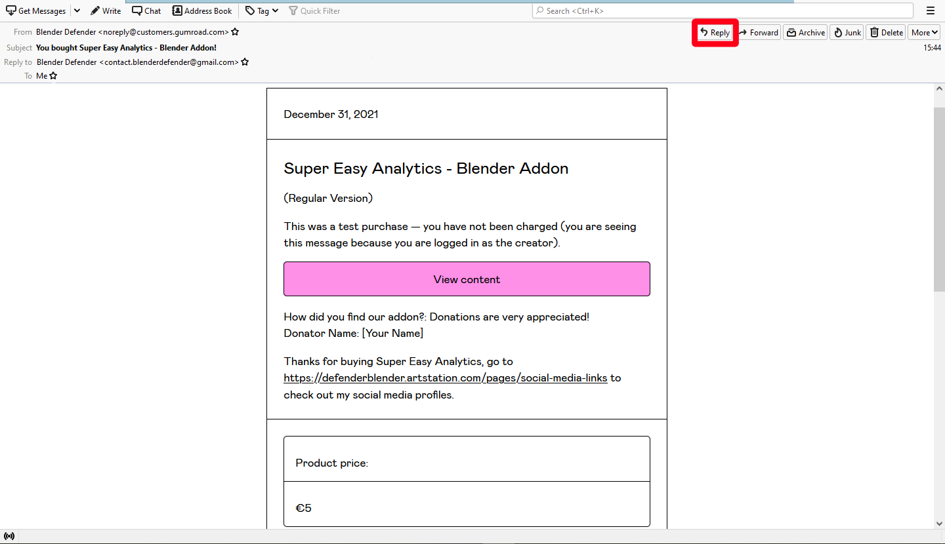Click the message time 15:44

click(x=932, y=48)
